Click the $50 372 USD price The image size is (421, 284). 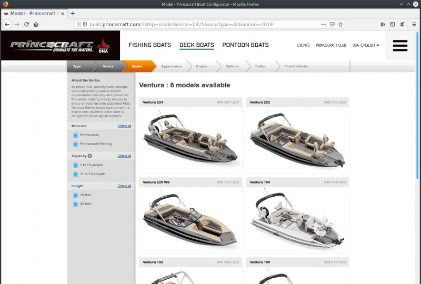(x=228, y=182)
